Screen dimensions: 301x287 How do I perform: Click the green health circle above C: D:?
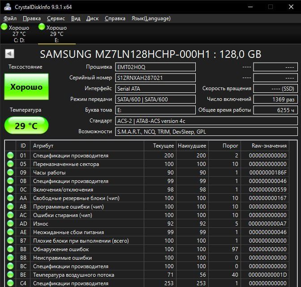[4, 27]
